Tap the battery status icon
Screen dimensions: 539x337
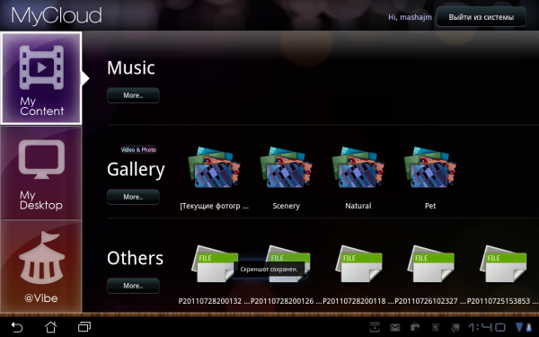[x=529, y=327]
